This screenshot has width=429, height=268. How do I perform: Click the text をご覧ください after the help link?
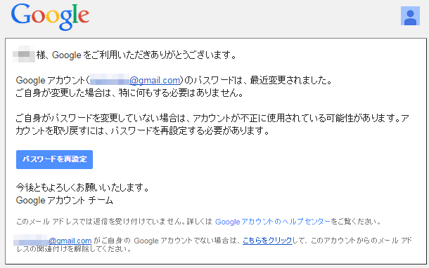click(356, 221)
